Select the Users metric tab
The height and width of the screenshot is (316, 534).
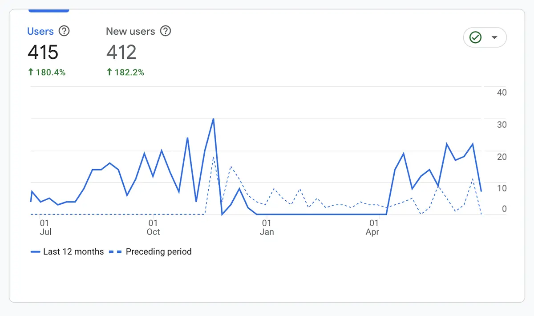tap(40, 31)
